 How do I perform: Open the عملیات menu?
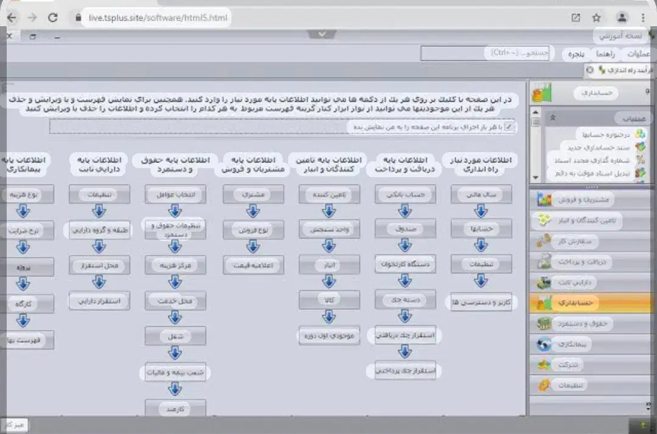(639, 54)
